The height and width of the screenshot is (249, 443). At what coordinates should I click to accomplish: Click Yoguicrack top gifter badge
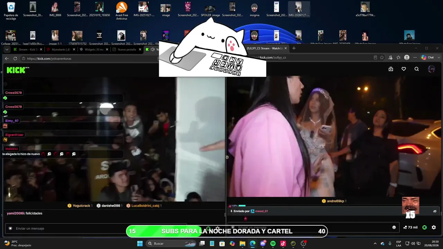(80, 206)
